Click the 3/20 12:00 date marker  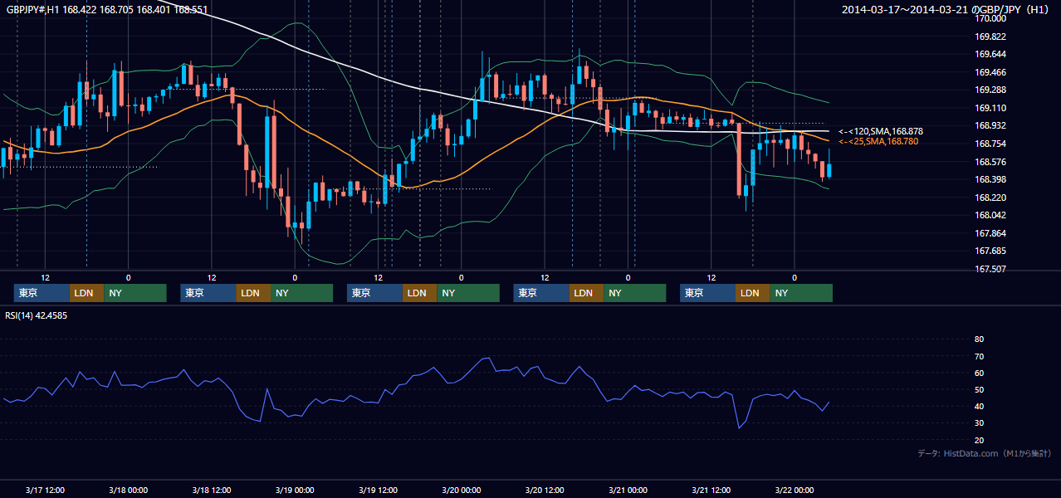[545, 490]
